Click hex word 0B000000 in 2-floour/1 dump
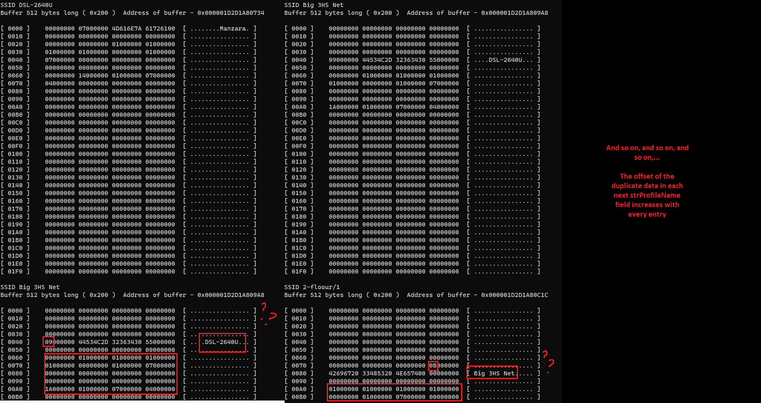This screenshot has width=761, height=403. click(444, 365)
